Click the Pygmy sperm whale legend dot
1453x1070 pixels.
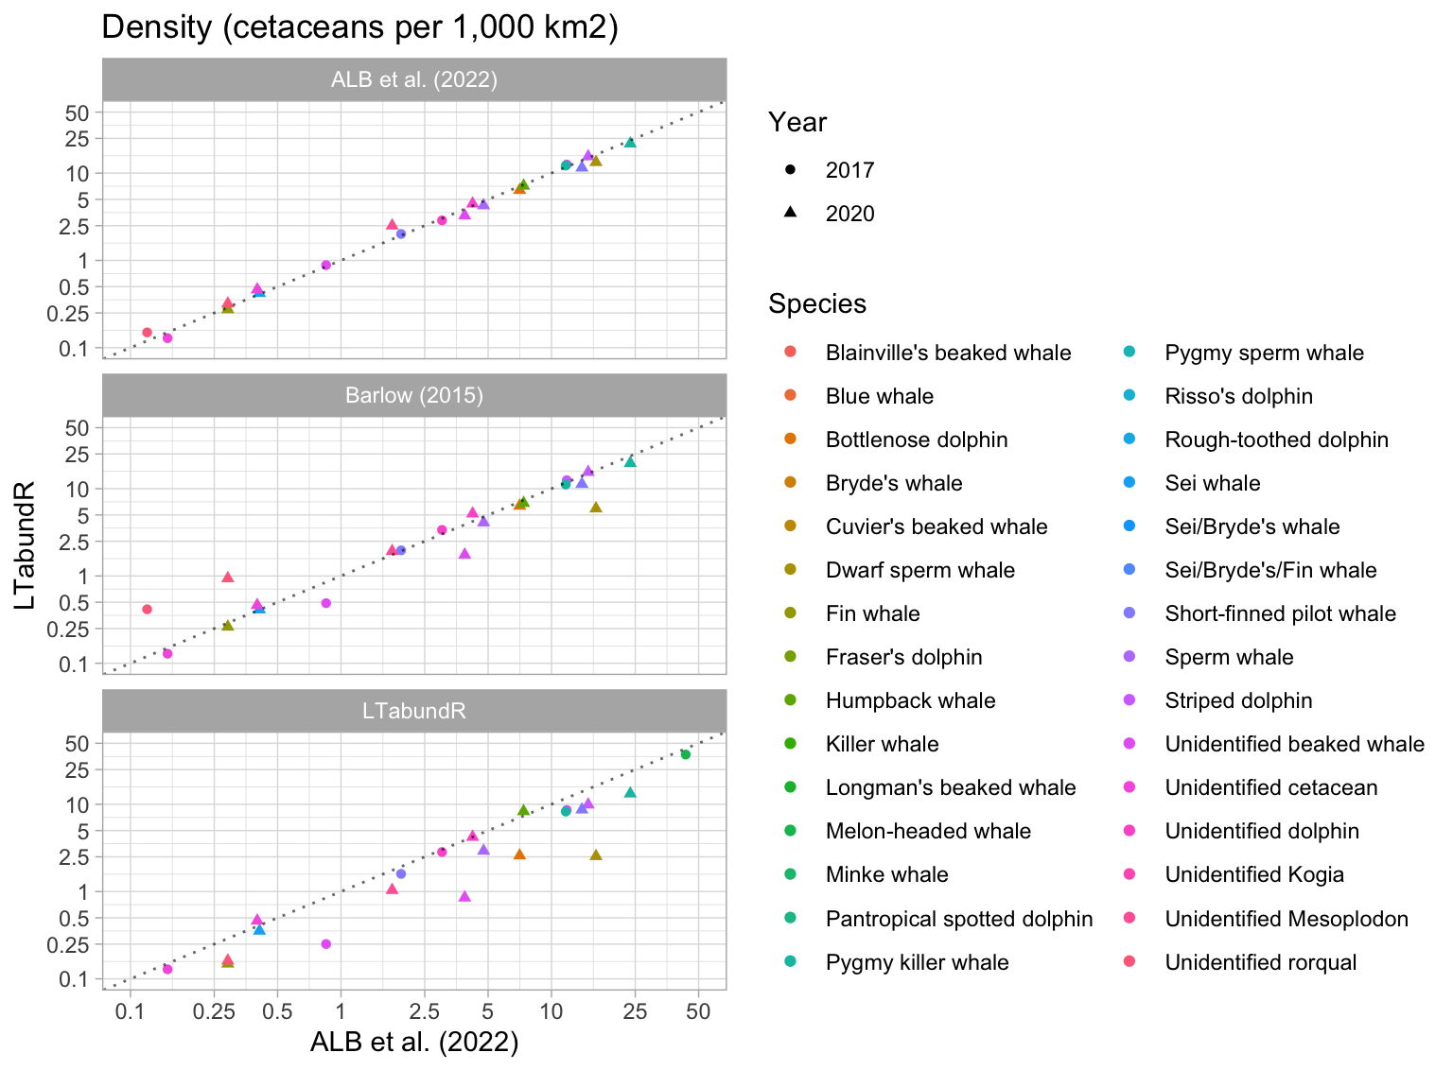(1129, 353)
